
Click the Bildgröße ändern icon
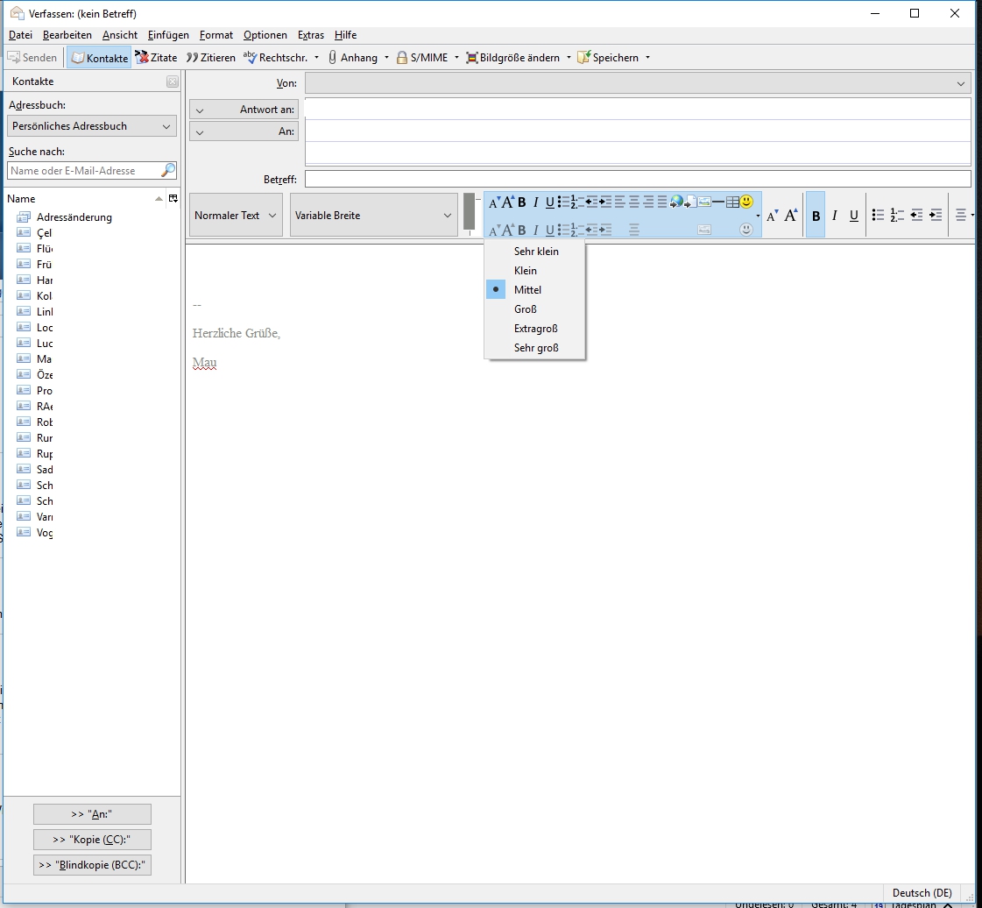click(x=472, y=58)
